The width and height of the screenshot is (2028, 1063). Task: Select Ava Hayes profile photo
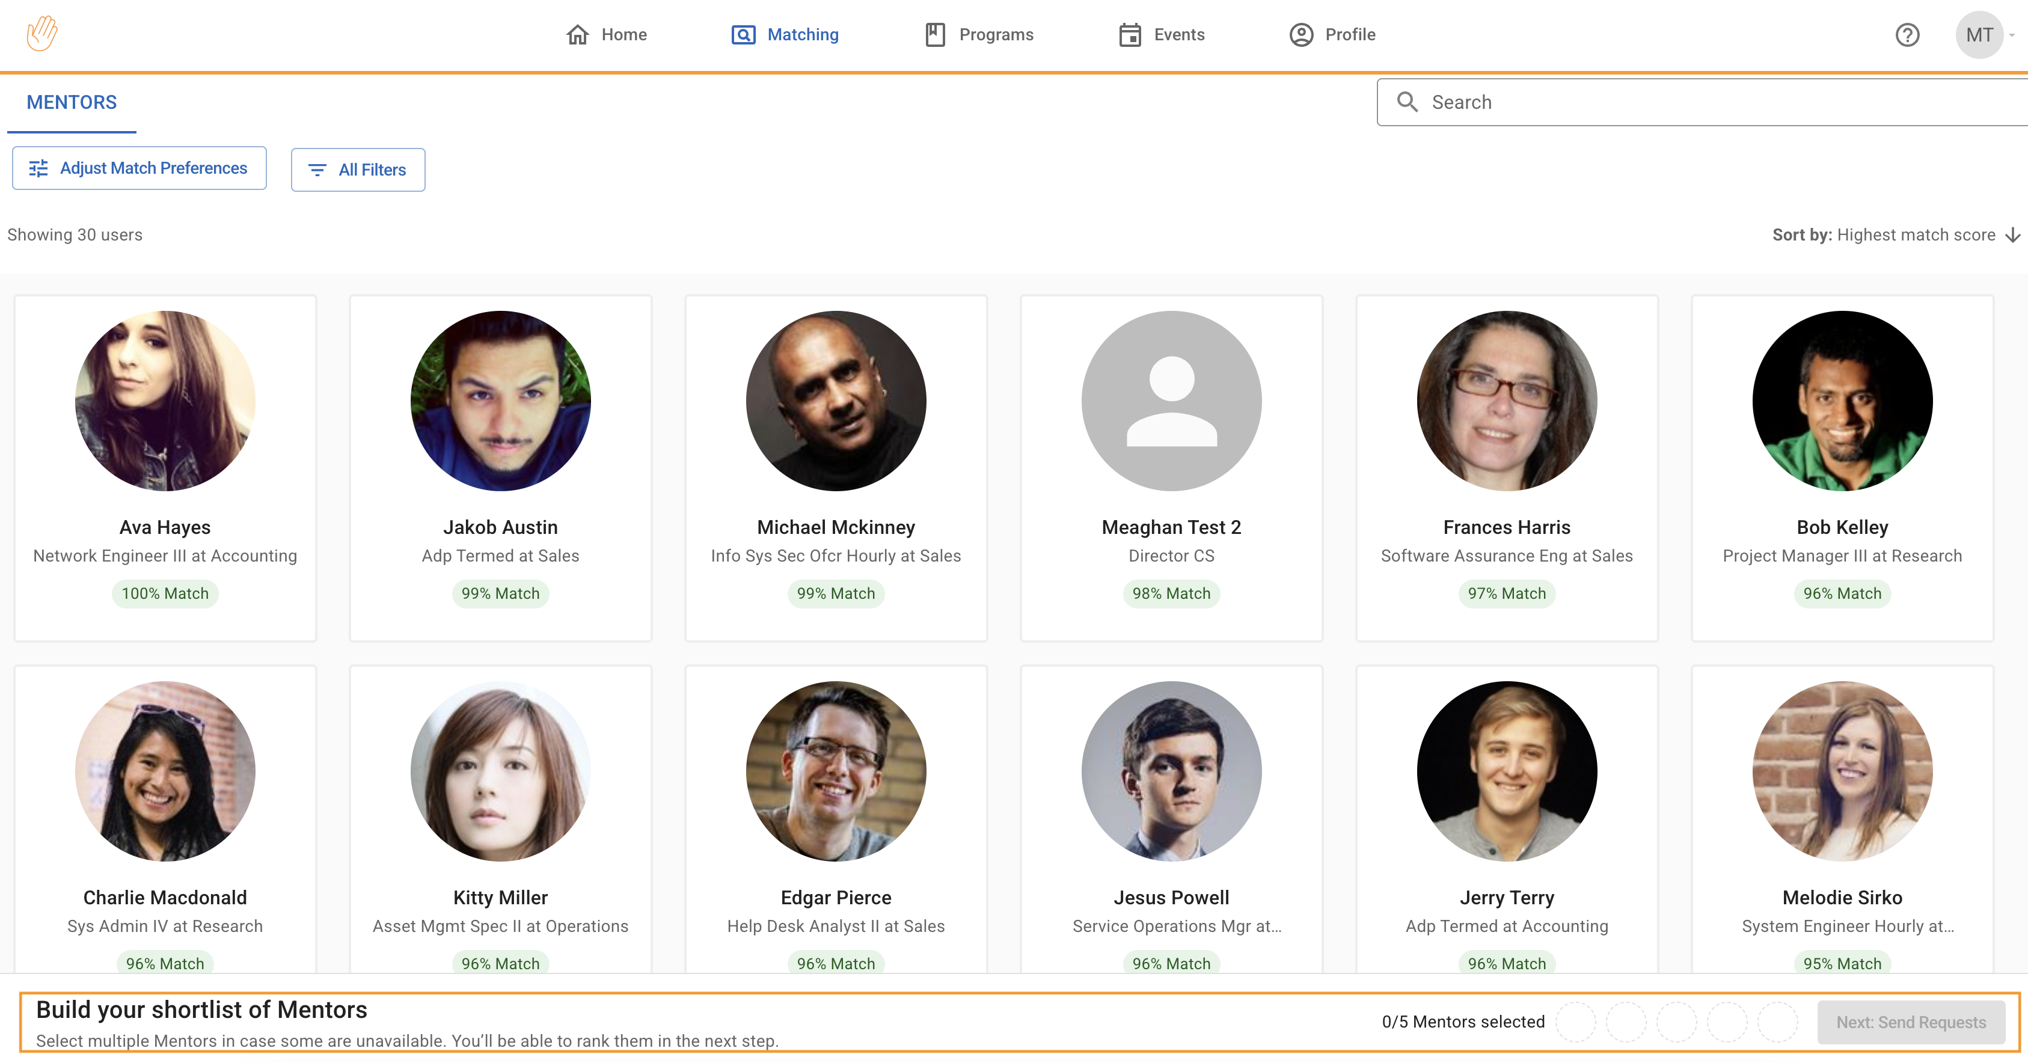tap(165, 401)
